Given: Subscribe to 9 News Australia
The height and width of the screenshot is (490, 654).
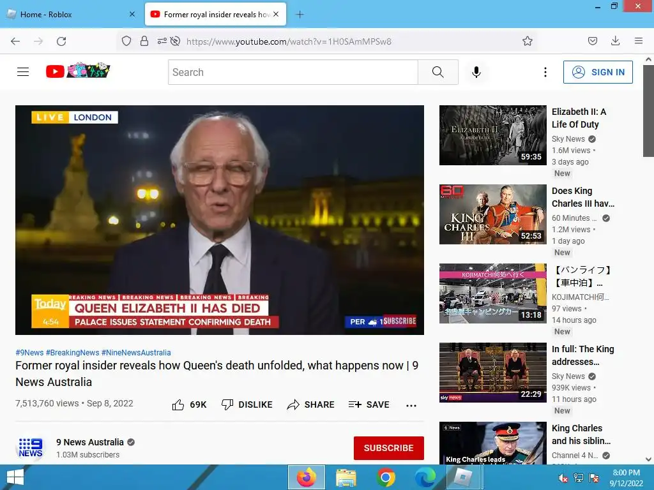Looking at the screenshot, I should click(389, 448).
